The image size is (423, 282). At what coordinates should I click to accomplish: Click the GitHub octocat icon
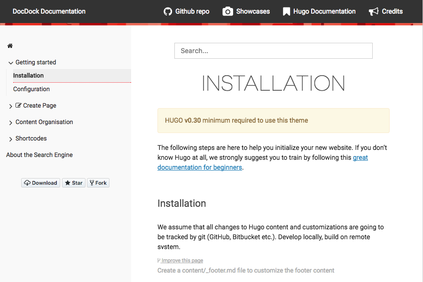coord(168,11)
